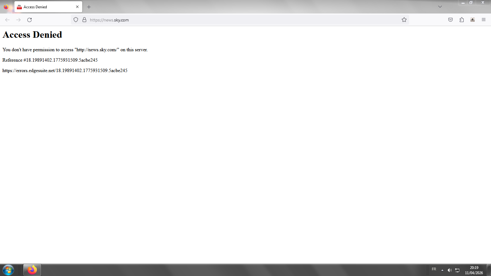Click the address bar showing news.sky.com
This screenshot has width=491, height=276.
pyautogui.click(x=240, y=20)
